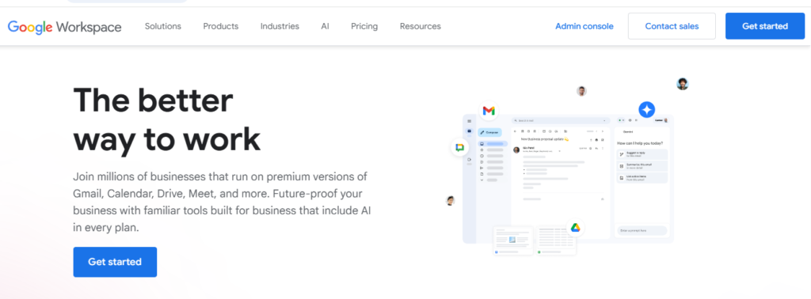The width and height of the screenshot is (811, 299).
Task: Open the Products menu
Action: tap(221, 26)
